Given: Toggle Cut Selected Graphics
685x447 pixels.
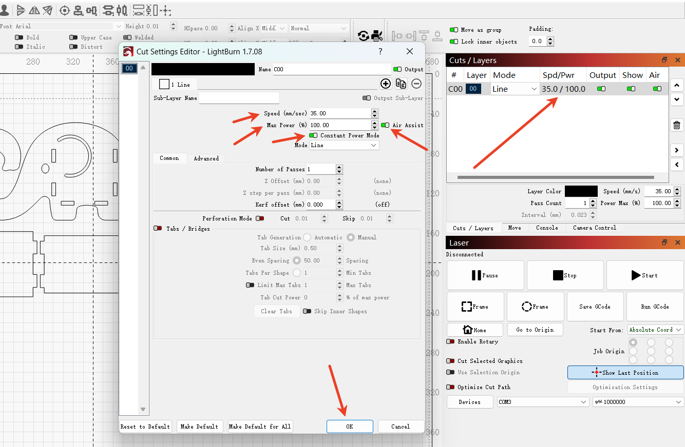Looking at the screenshot, I should pyautogui.click(x=450, y=361).
